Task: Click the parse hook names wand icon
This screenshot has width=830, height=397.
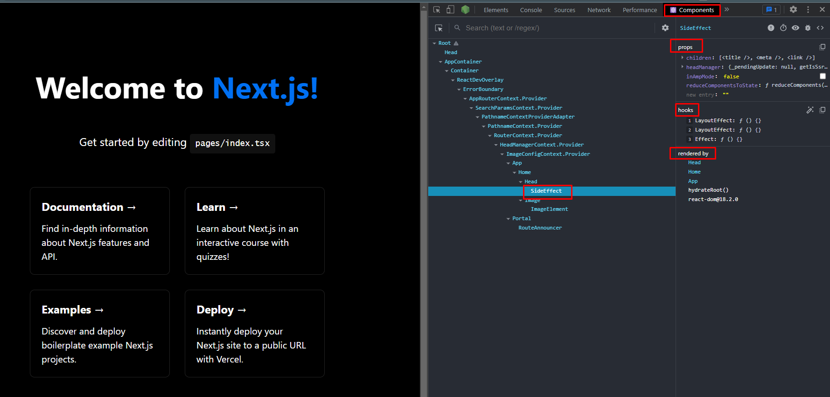Action: coord(810,110)
